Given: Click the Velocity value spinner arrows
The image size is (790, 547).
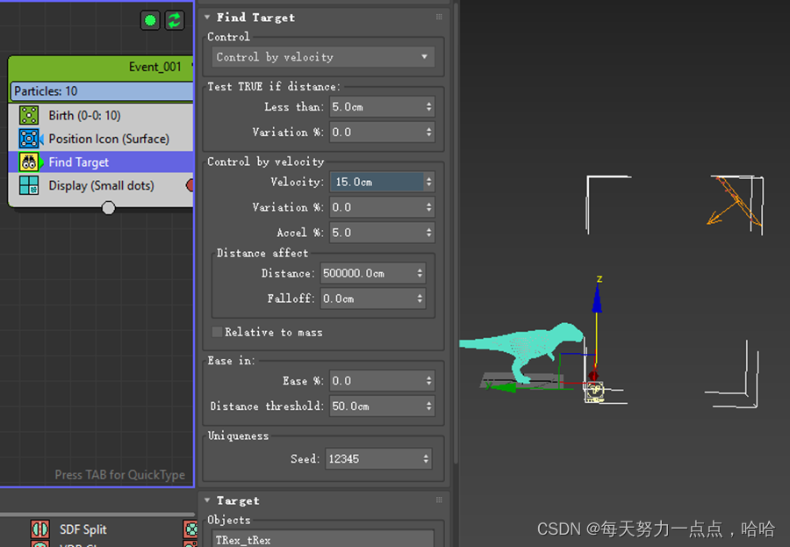Looking at the screenshot, I should (428, 182).
